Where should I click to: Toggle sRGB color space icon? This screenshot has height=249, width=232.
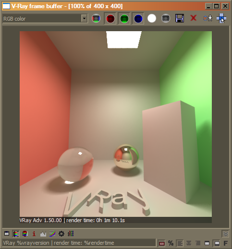[71, 234]
